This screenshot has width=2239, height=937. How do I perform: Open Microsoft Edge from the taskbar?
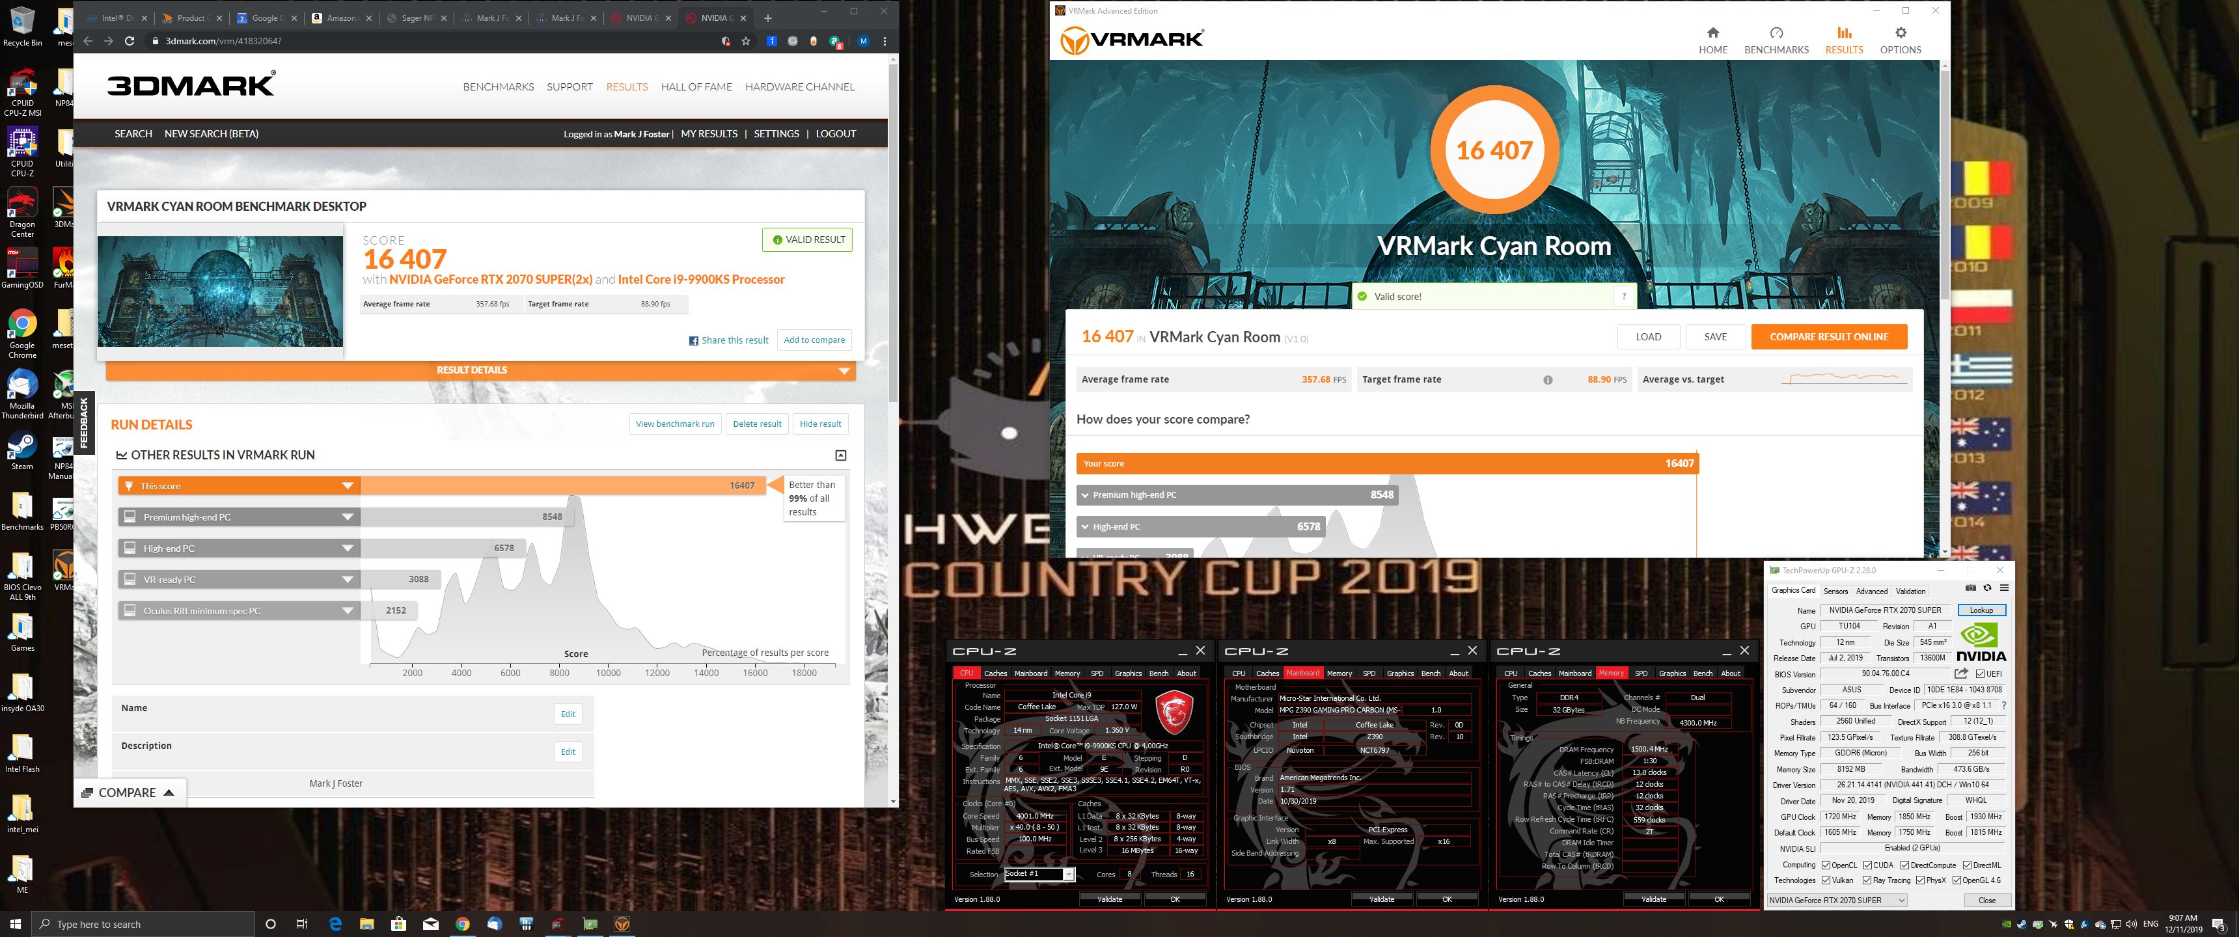pyautogui.click(x=335, y=923)
